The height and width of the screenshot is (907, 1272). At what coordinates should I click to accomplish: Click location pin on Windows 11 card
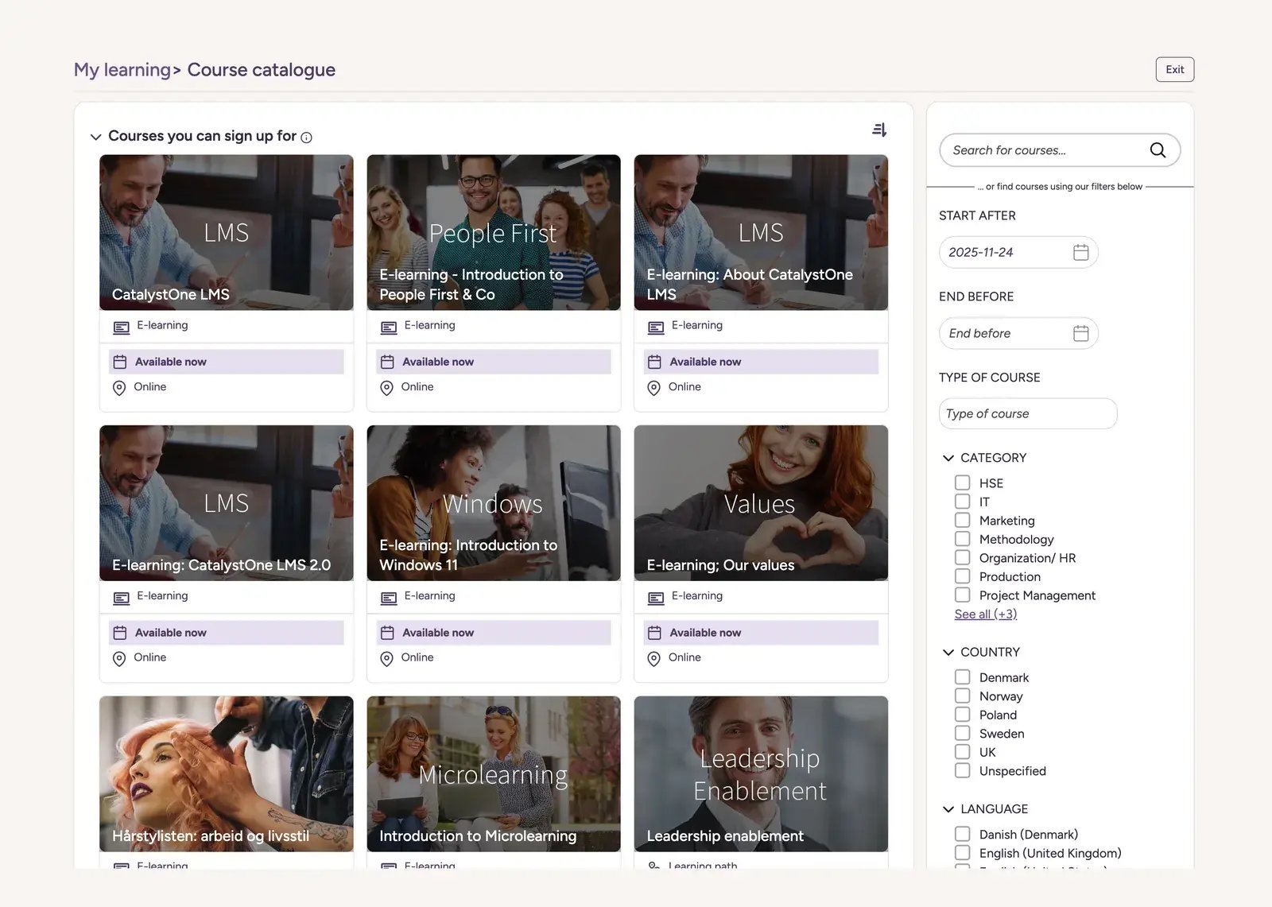point(386,659)
